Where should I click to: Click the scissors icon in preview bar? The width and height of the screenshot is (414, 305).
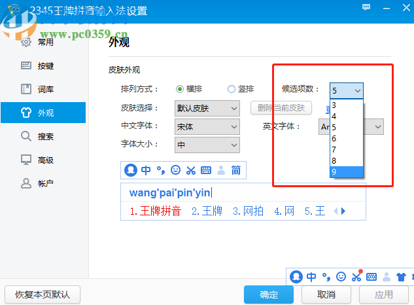tap(190, 170)
